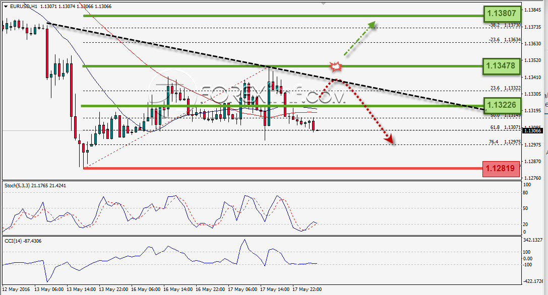Click 342.1327 on the CCI scale
The width and height of the screenshot is (548, 295).
pyautogui.click(x=533, y=240)
